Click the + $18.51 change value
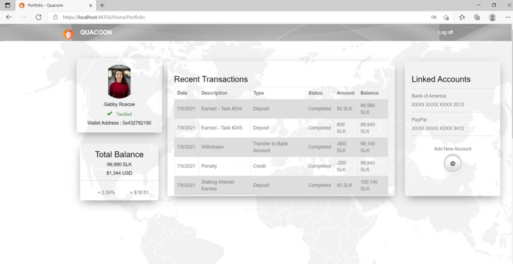Screen dimensions: 513x264 click(139, 192)
